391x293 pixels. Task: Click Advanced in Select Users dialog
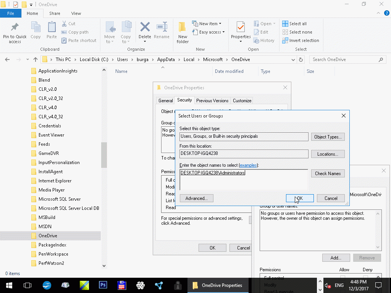[x=196, y=198]
